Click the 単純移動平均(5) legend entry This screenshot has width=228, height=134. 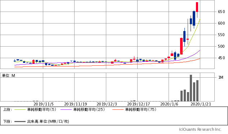pyautogui.click(x=41, y=109)
